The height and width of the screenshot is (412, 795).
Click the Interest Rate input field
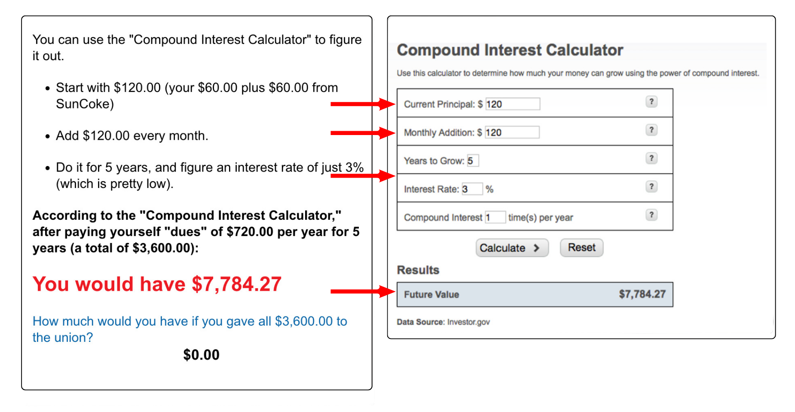pyautogui.click(x=472, y=189)
